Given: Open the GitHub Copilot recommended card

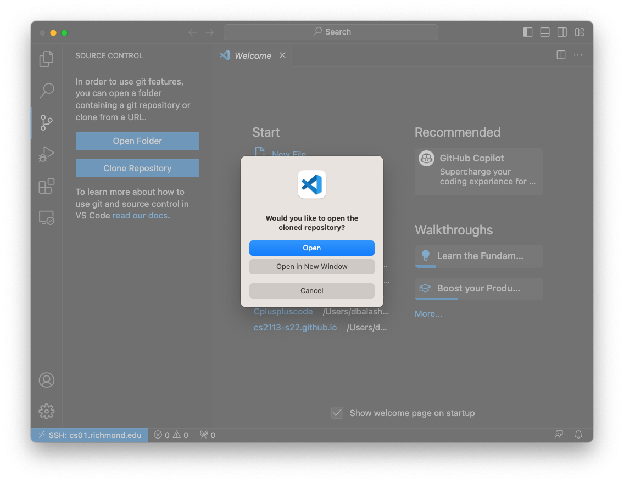Looking at the screenshot, I should (479, 172).
